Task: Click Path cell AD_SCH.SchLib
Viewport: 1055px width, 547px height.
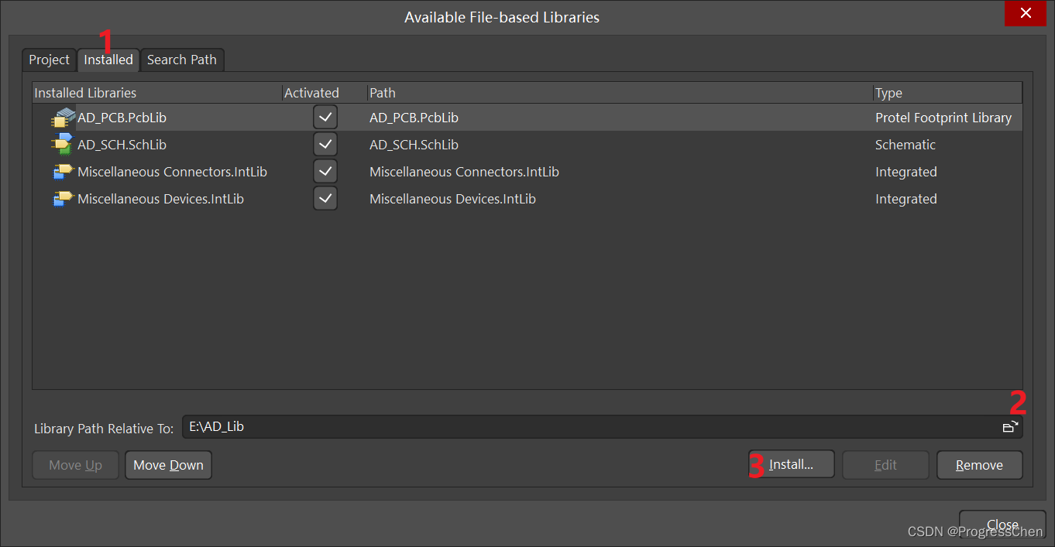Action: click(414, 145)
